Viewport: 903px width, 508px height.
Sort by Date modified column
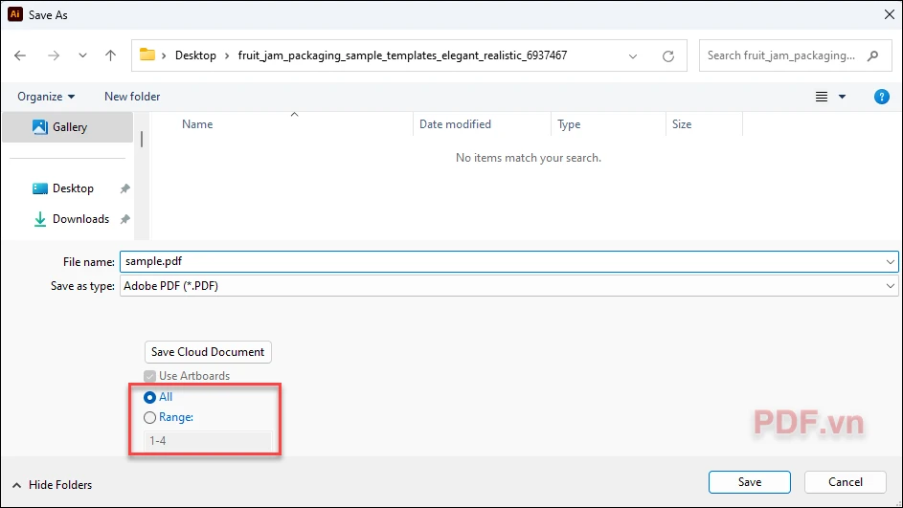tap(455, 123)
